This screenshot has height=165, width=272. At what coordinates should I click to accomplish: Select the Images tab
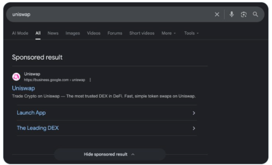pos(73,33)
